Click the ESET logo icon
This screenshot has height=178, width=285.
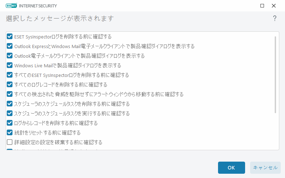tap(11, 6)
